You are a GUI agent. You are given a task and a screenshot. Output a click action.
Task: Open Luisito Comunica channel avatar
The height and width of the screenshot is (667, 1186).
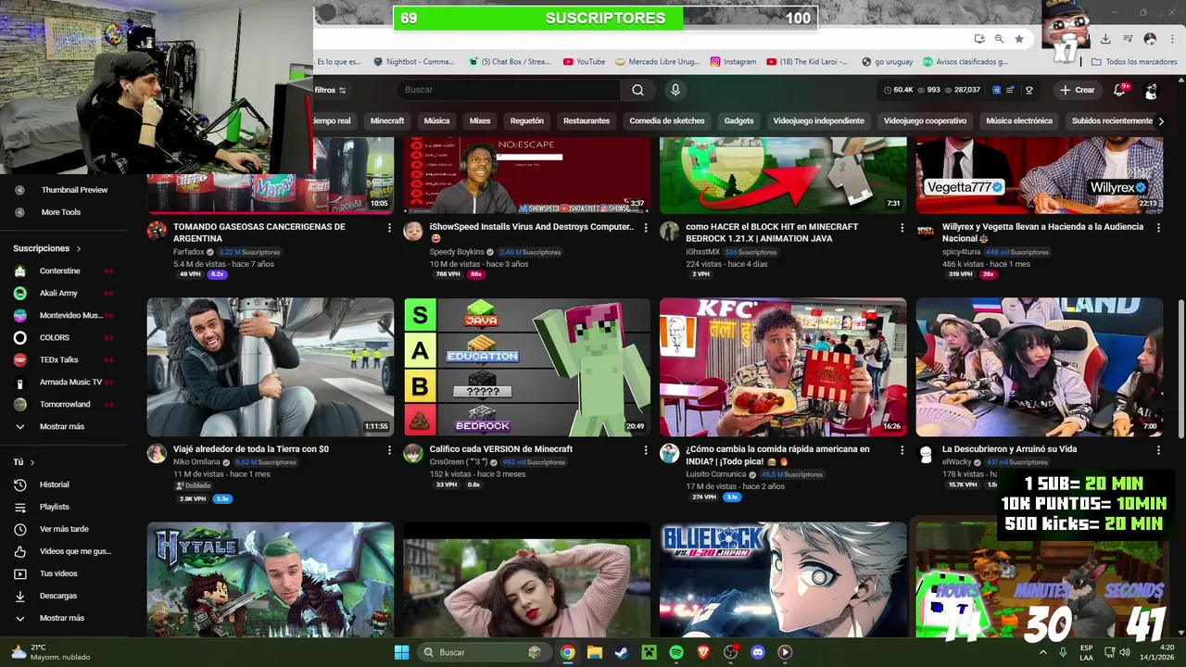pos(669,453)
